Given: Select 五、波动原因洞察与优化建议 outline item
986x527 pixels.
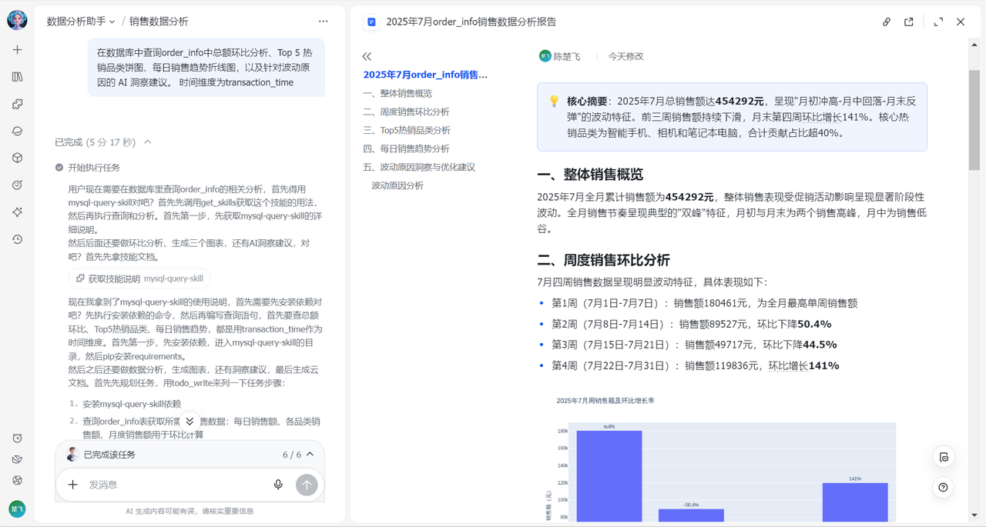Looking at the screenshot, I should [419, 167].
